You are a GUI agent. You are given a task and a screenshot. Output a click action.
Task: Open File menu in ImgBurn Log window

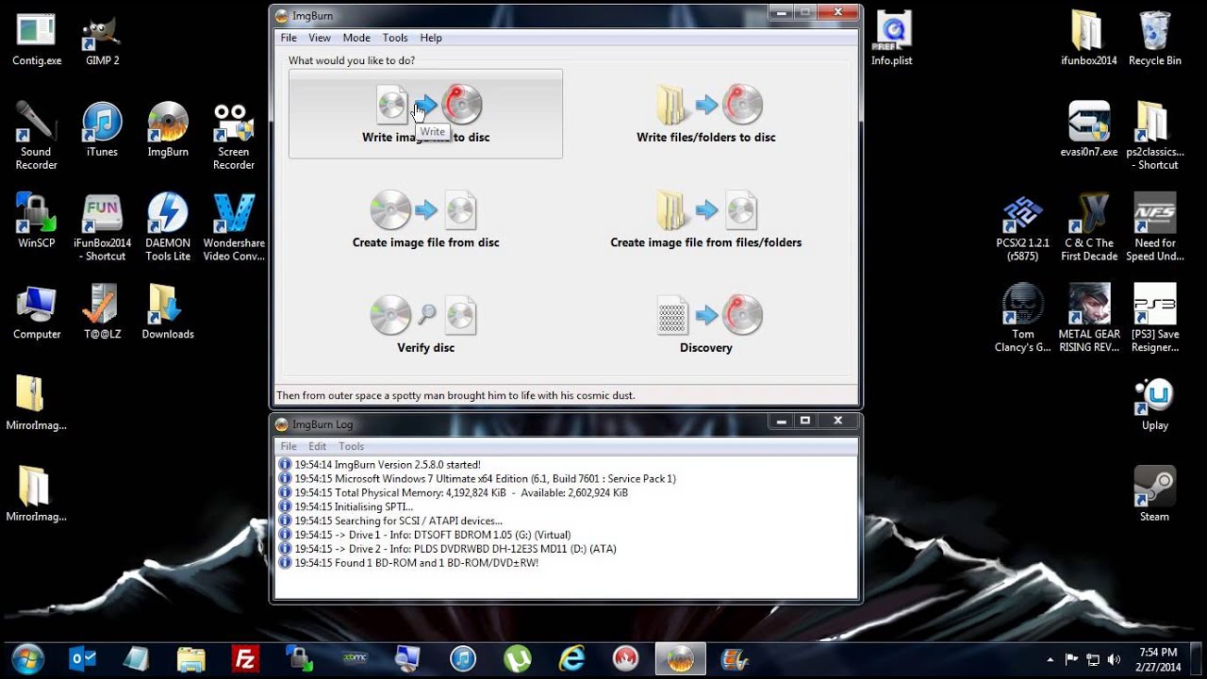[x=289, y=446]
